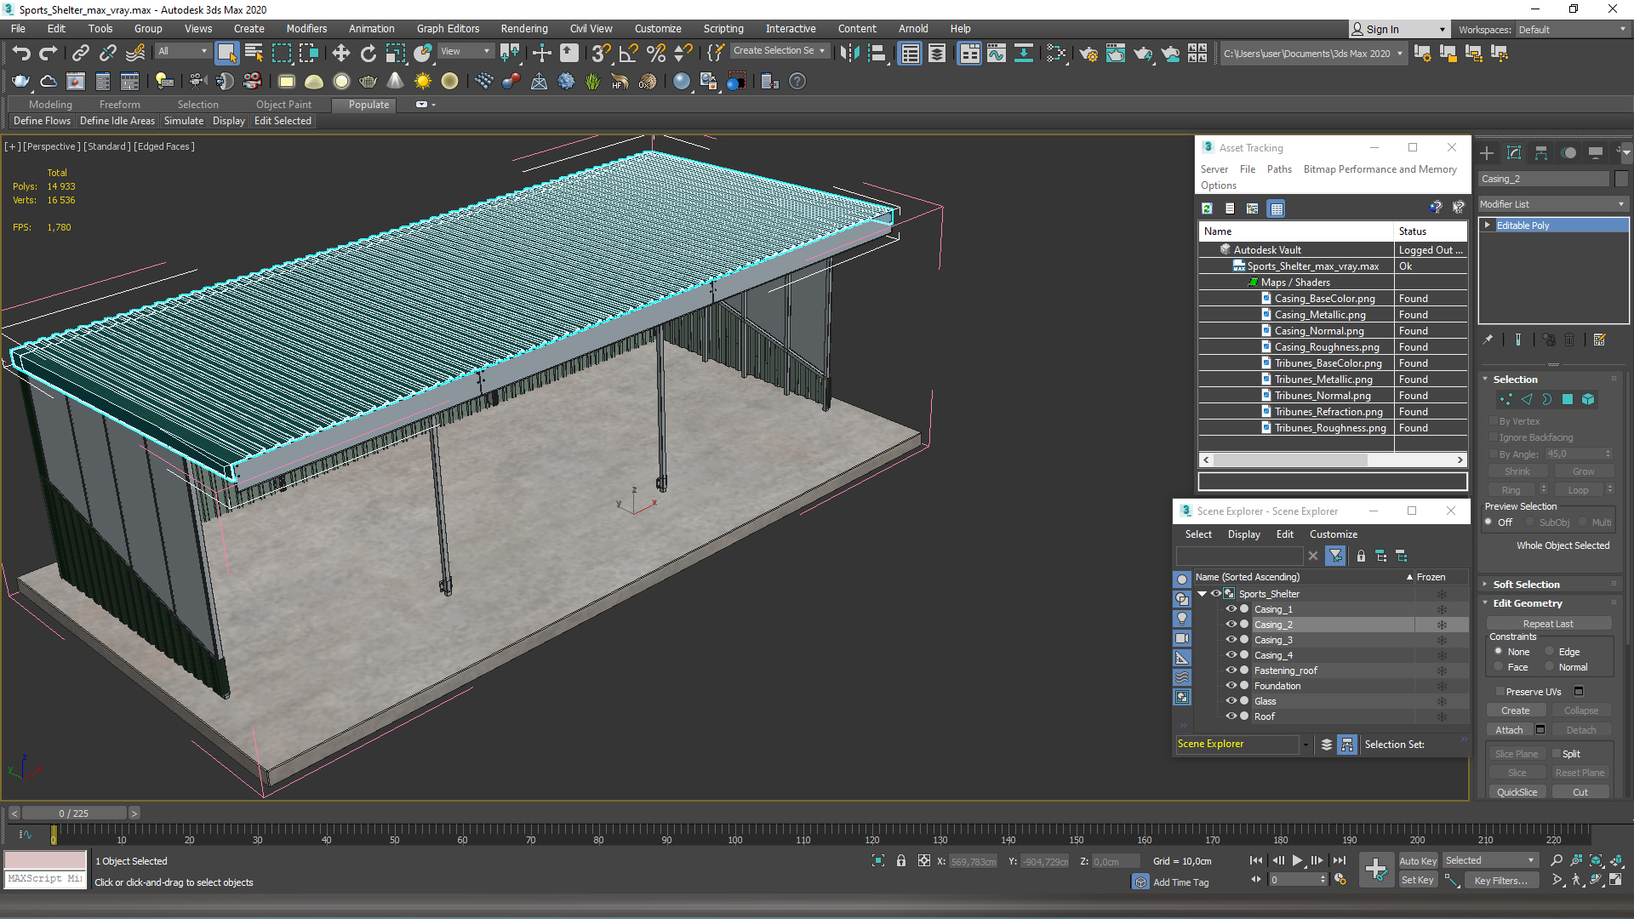Activate the Select and Rotate tool
This screenshot has width=1634, height=919.
(369, 54)
